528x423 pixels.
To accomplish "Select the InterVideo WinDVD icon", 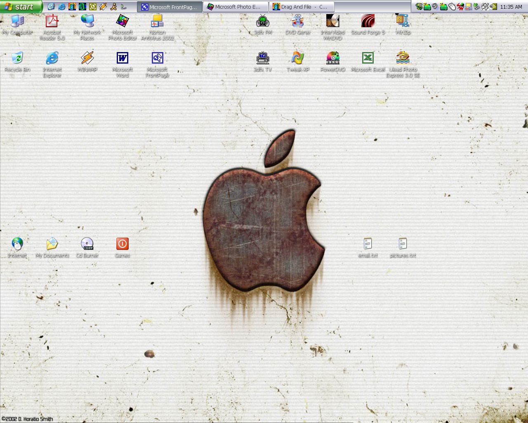I will (332, 27).
